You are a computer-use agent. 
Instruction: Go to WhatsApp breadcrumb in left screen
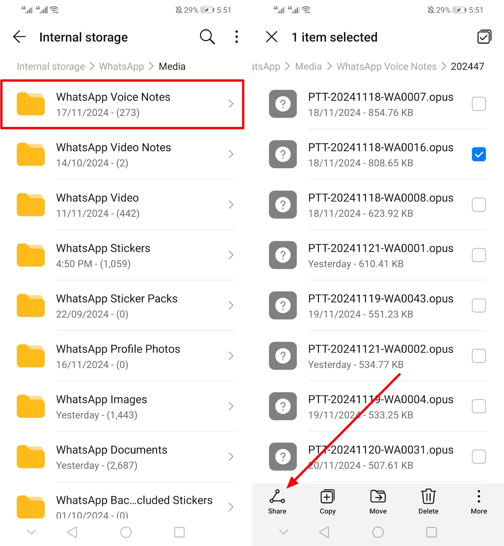click(x=121, y=67)
